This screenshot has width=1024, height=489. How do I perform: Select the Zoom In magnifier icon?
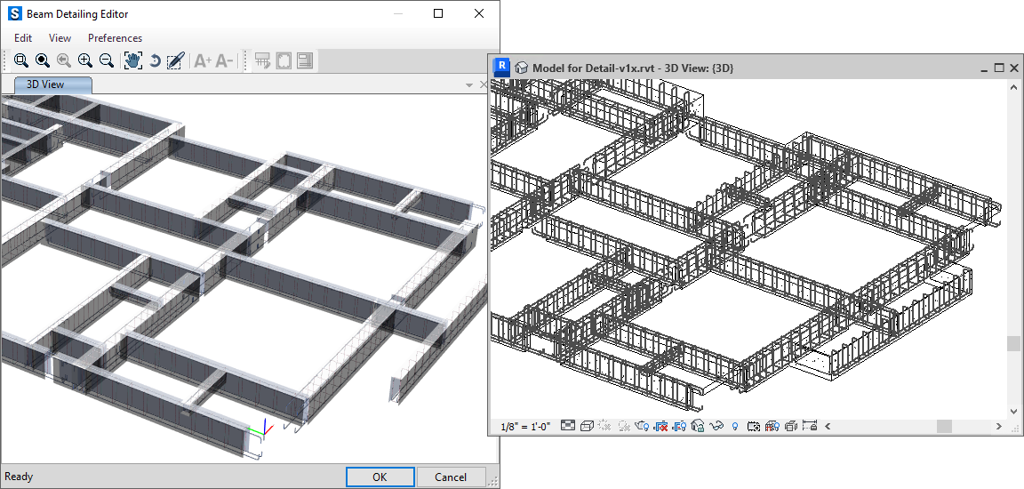click(85, 60)
